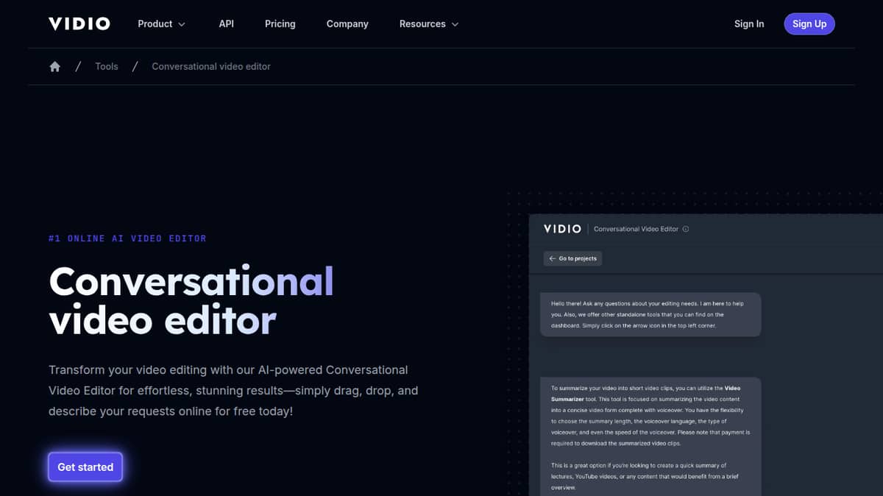Click the Conversational video editor breadcrumb
The image size is (883, 496).
click(x=211, y=66)
